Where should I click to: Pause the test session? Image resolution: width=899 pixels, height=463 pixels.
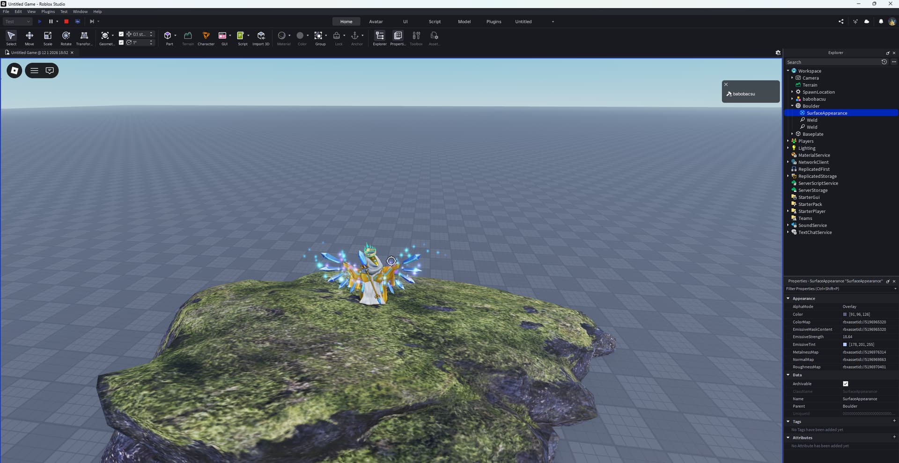pyautogui.click(x=51, y=22)
